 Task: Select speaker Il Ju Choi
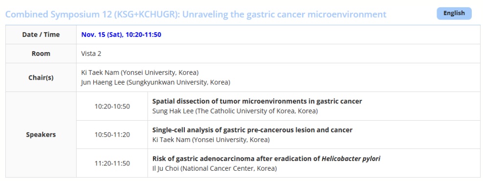click(x=215, y=168)
